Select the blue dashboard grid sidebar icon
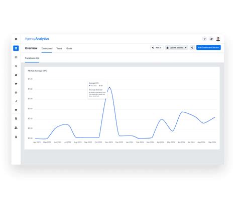Screen dimensions: 238x199 pos(16,48)
